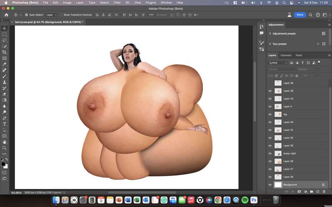Click the Layer 28 thumbnail
332x207 pixels.
coord(278,161)
